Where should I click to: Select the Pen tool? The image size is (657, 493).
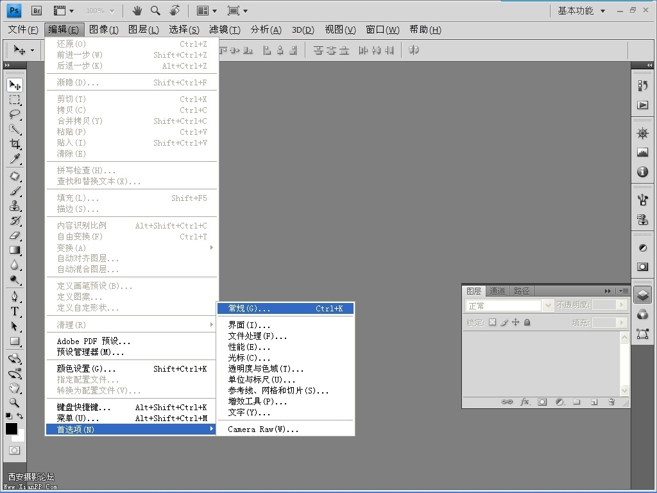[15, 297]
